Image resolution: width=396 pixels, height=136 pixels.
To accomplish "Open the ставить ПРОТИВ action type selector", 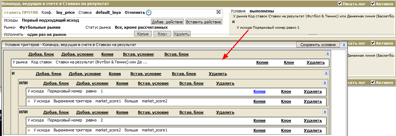I will [21, 12].
